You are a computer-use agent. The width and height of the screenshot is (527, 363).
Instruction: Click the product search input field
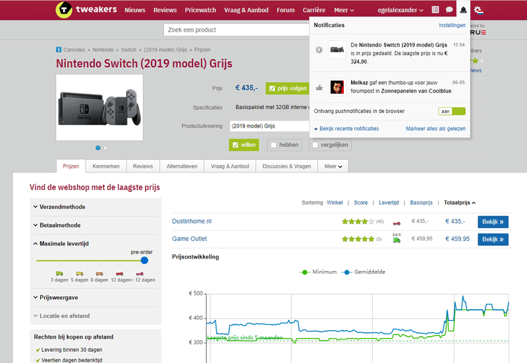(x=236, y=30)
